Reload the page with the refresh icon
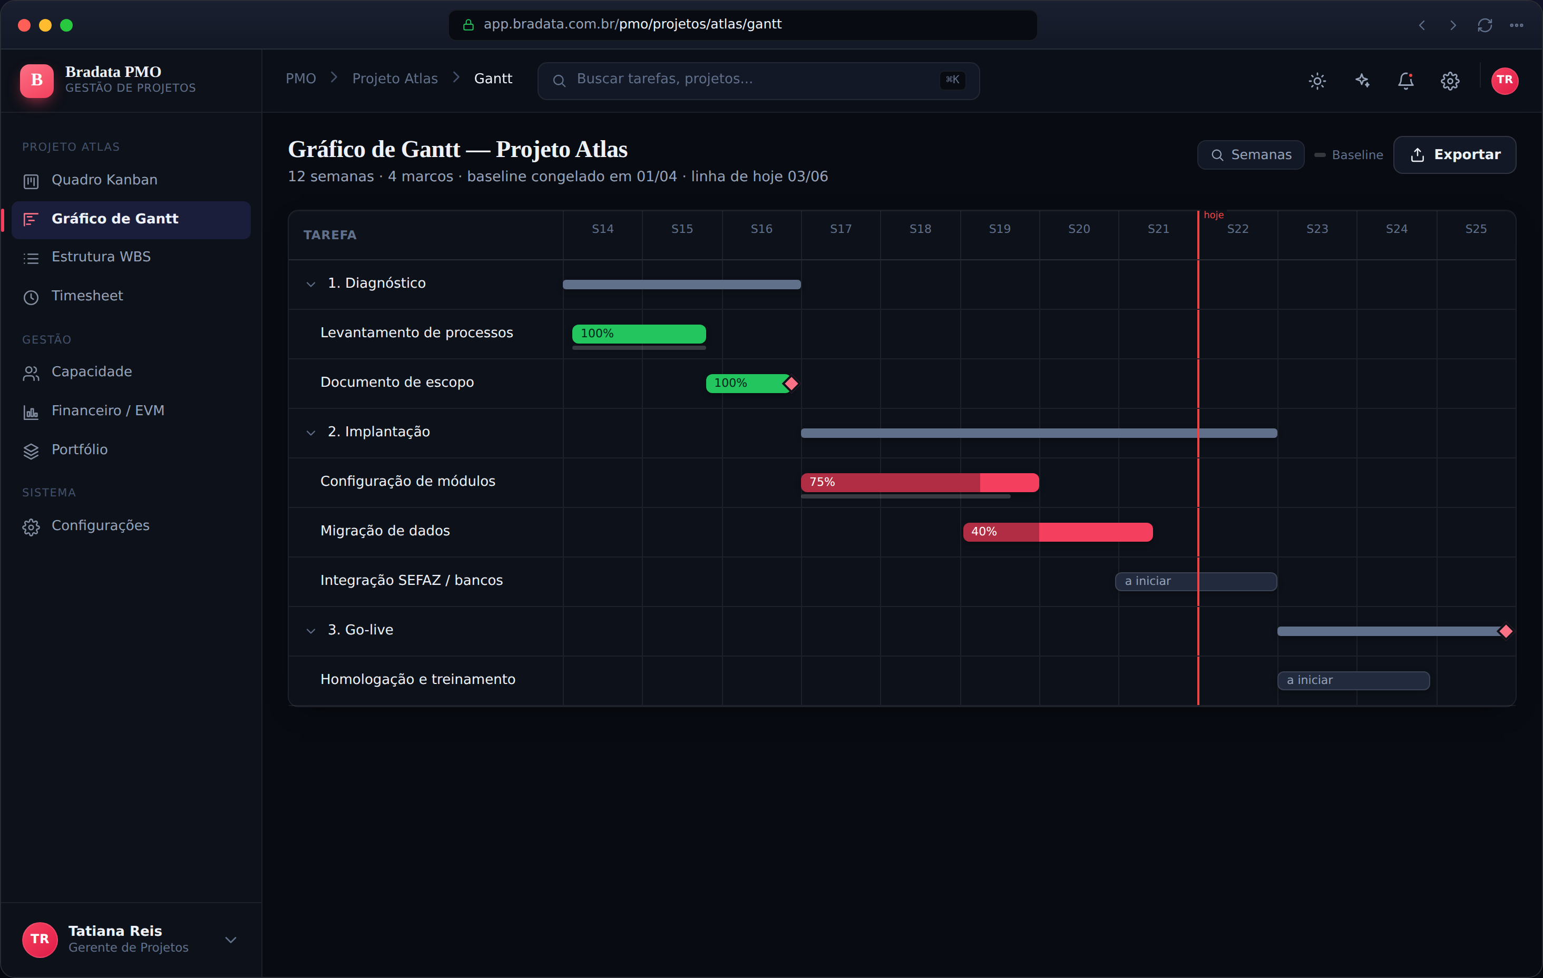Screen dimensions: 1543x978 (1485, 25)
